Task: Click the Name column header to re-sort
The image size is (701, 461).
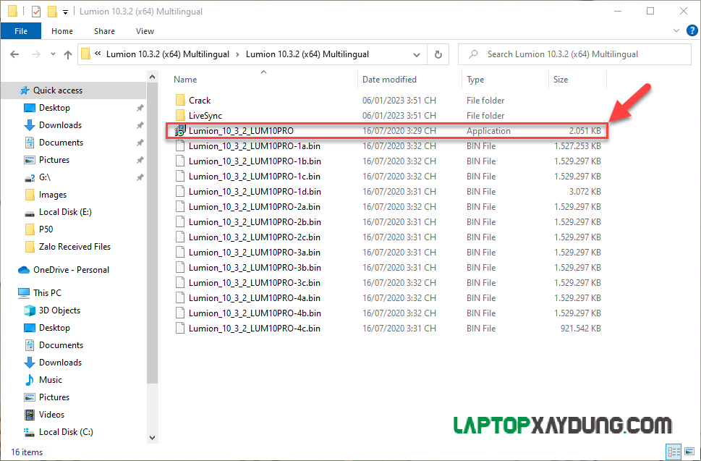Action: click(185, 79)
